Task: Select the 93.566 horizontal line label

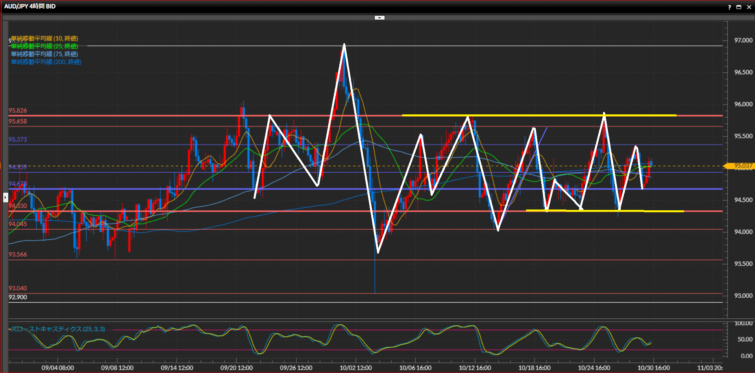Action: tap(18, 254)
